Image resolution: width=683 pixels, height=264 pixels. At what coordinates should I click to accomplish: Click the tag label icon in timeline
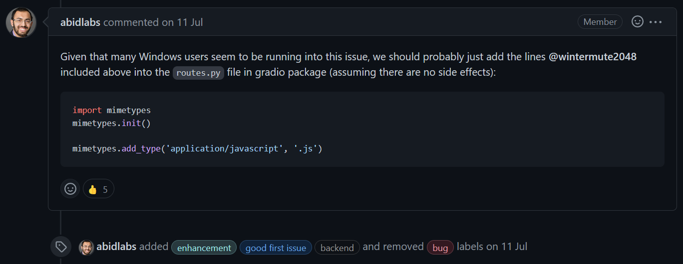(61, 247)
